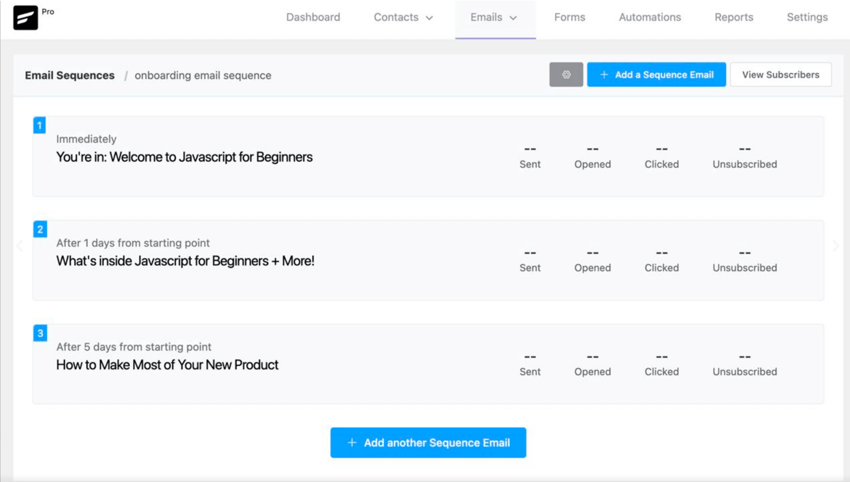This screenshot has width=850, height=482.
Task: Expand the Contacts dropdown menu
Action: click(x=402, y=17)
